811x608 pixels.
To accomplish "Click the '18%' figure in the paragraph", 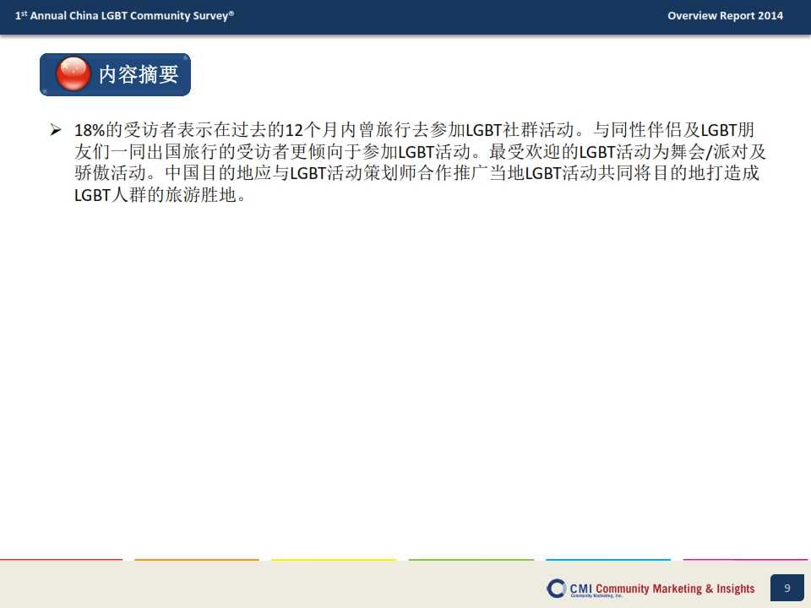I will click(x=90, y=131).
